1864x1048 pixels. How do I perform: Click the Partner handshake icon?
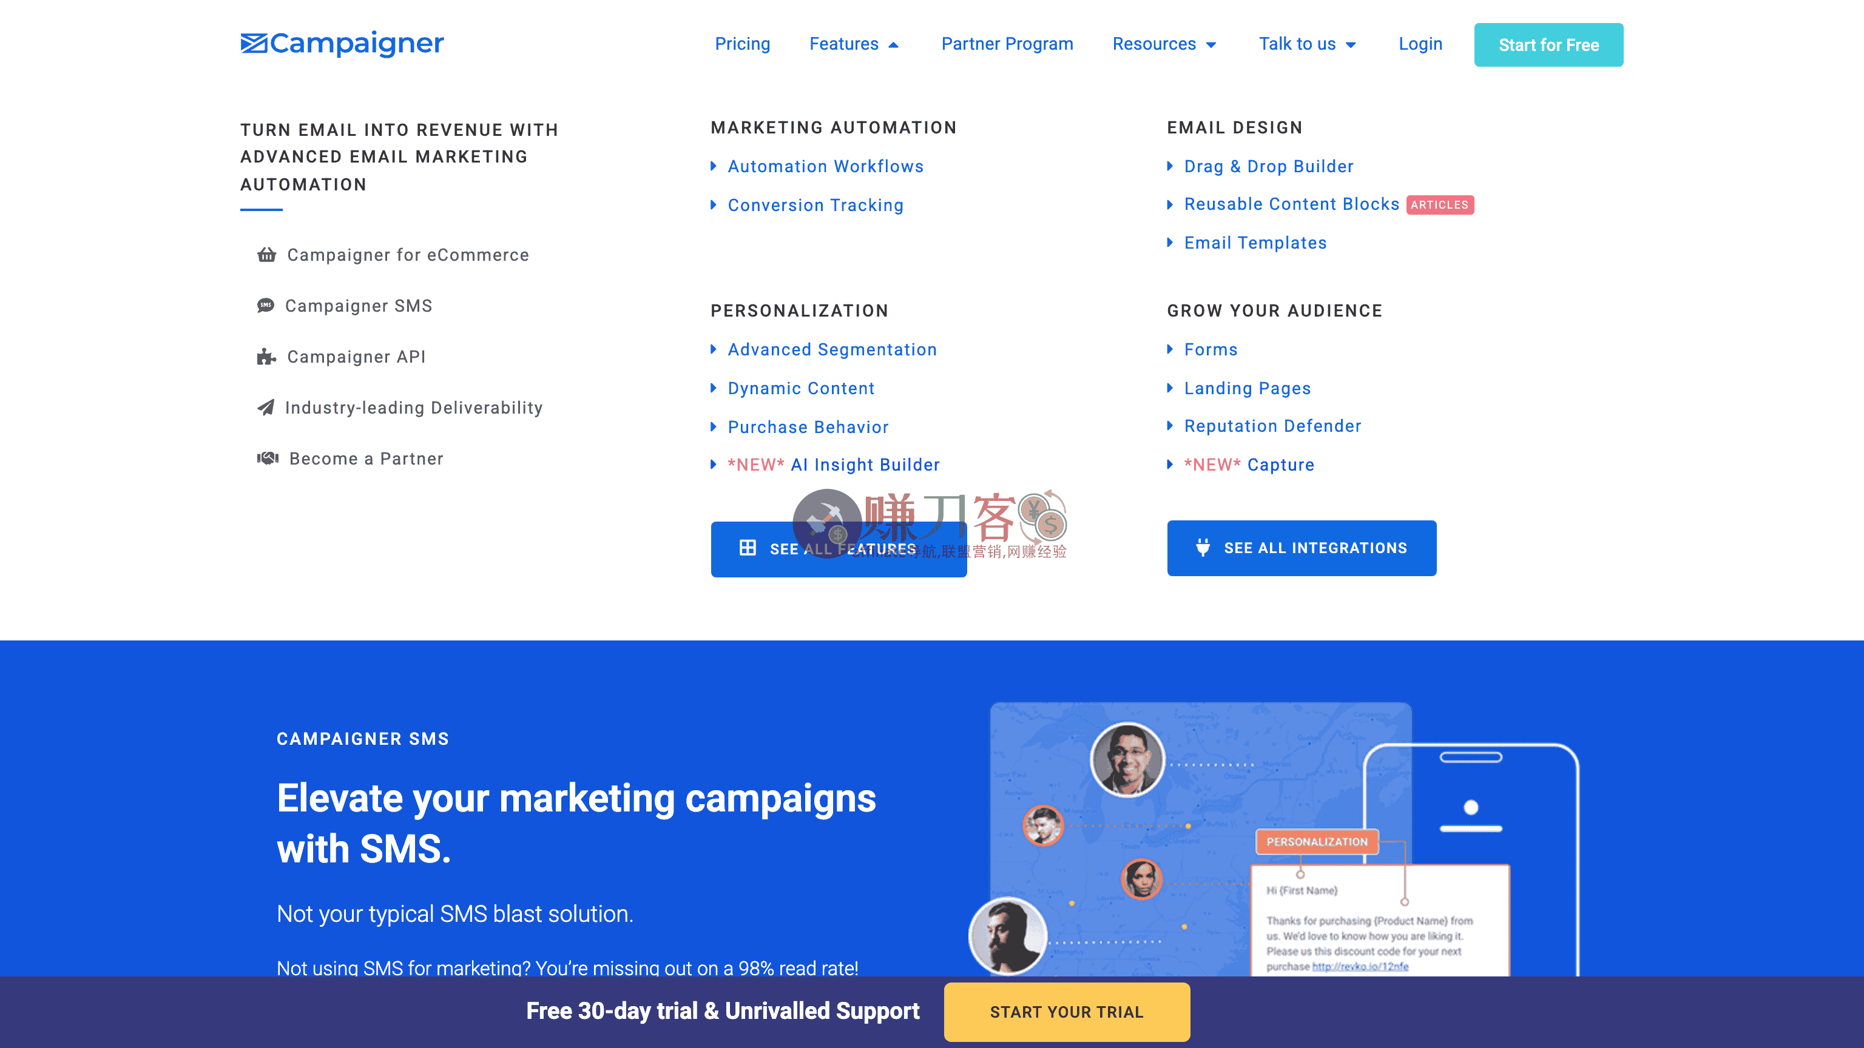[268, 458]
